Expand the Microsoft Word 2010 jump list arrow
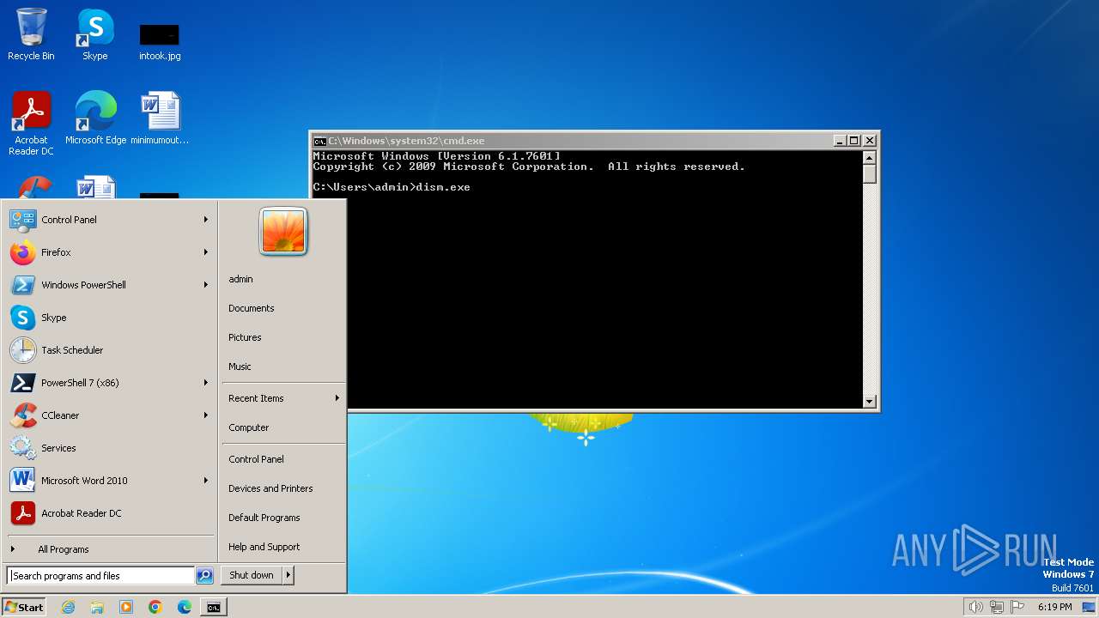The height and width of the screenshot is (618, 1099). click(x=206, y=481)
